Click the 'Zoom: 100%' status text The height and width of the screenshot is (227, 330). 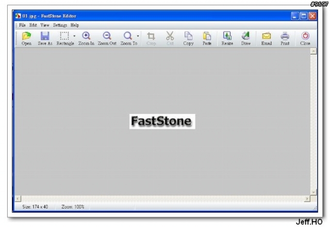click(x=73, y=207)
